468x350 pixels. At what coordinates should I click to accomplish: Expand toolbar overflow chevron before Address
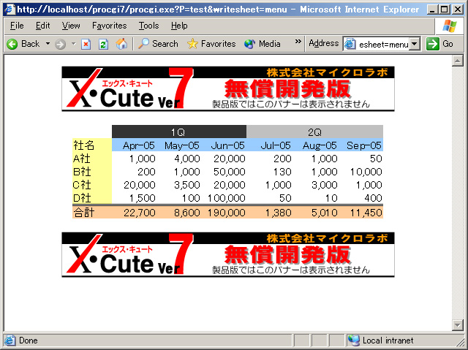[x=298, y=42]
